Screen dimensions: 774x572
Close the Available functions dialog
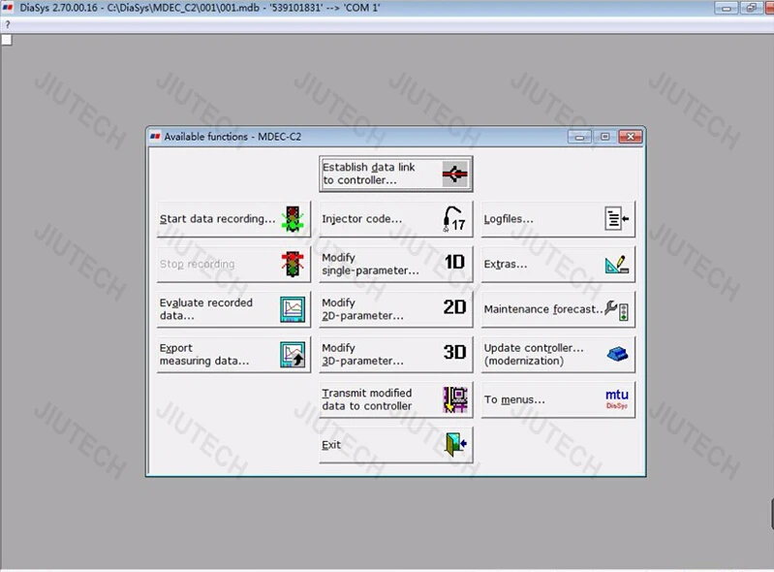pyautogui.click(x=633, y=137)
